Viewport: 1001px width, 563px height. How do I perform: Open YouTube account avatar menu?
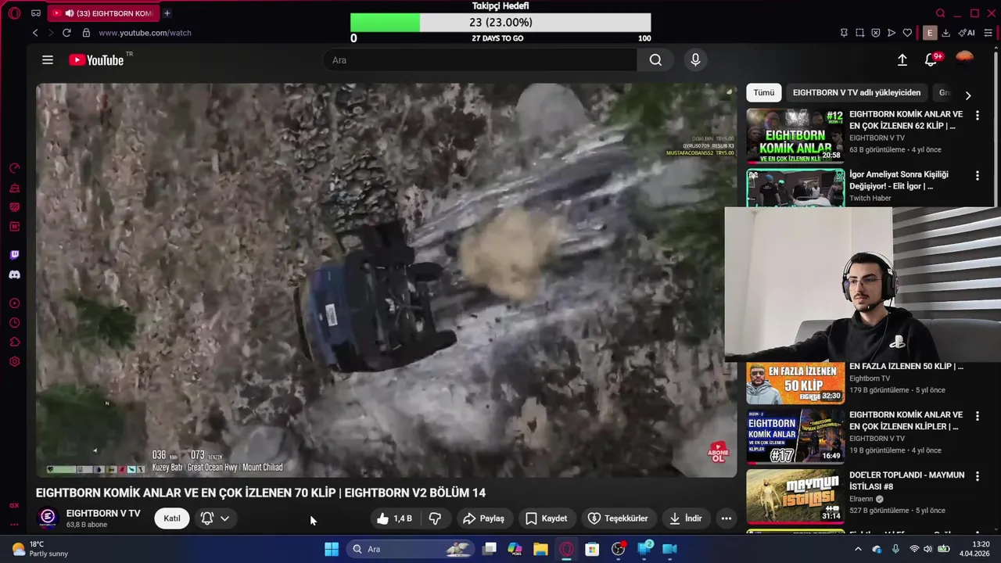coord(965,58)
